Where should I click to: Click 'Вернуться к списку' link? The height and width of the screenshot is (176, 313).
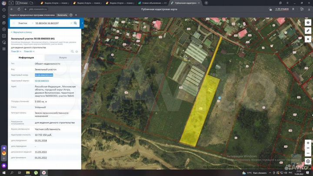(x=22, y=32)
